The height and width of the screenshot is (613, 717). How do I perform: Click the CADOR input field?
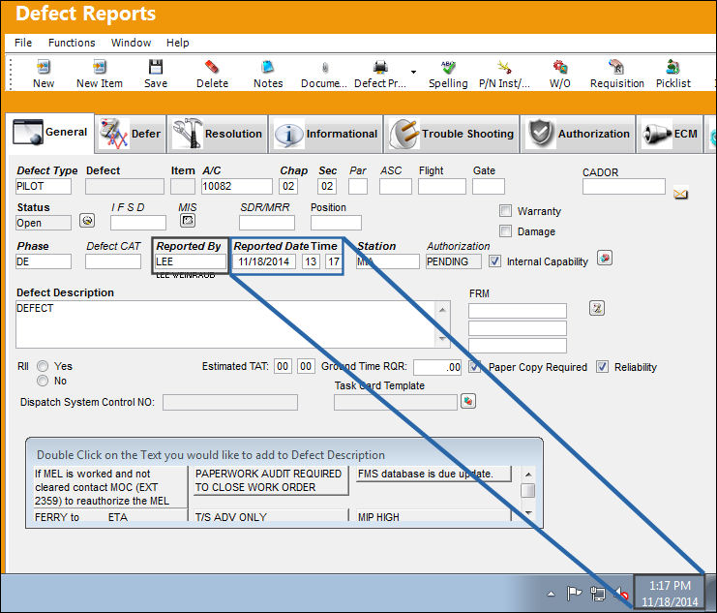click(x=624, y=186)
